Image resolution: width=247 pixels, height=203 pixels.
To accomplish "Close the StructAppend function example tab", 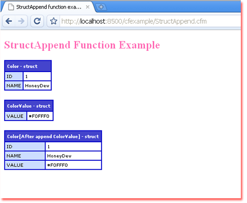I will pyautogui.click(x=88, y=7).
